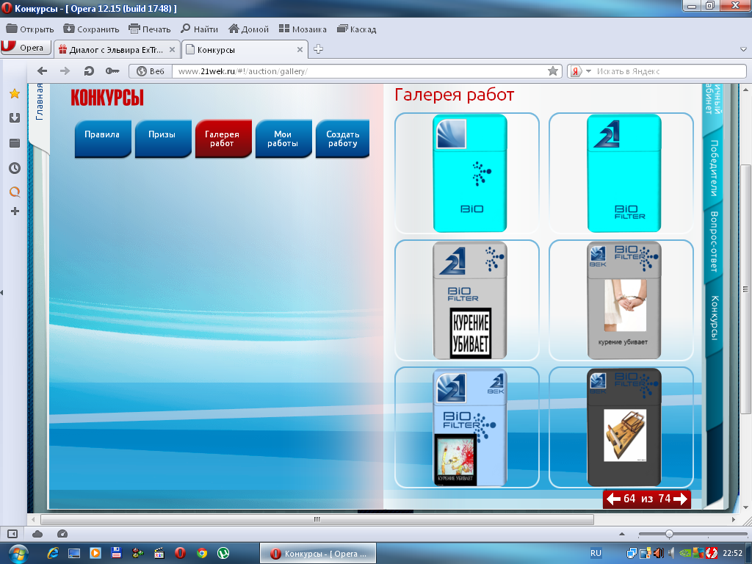752x564 pixels.
Task: Click the Главная vertical page tab
Action: (x=40, y=101)
